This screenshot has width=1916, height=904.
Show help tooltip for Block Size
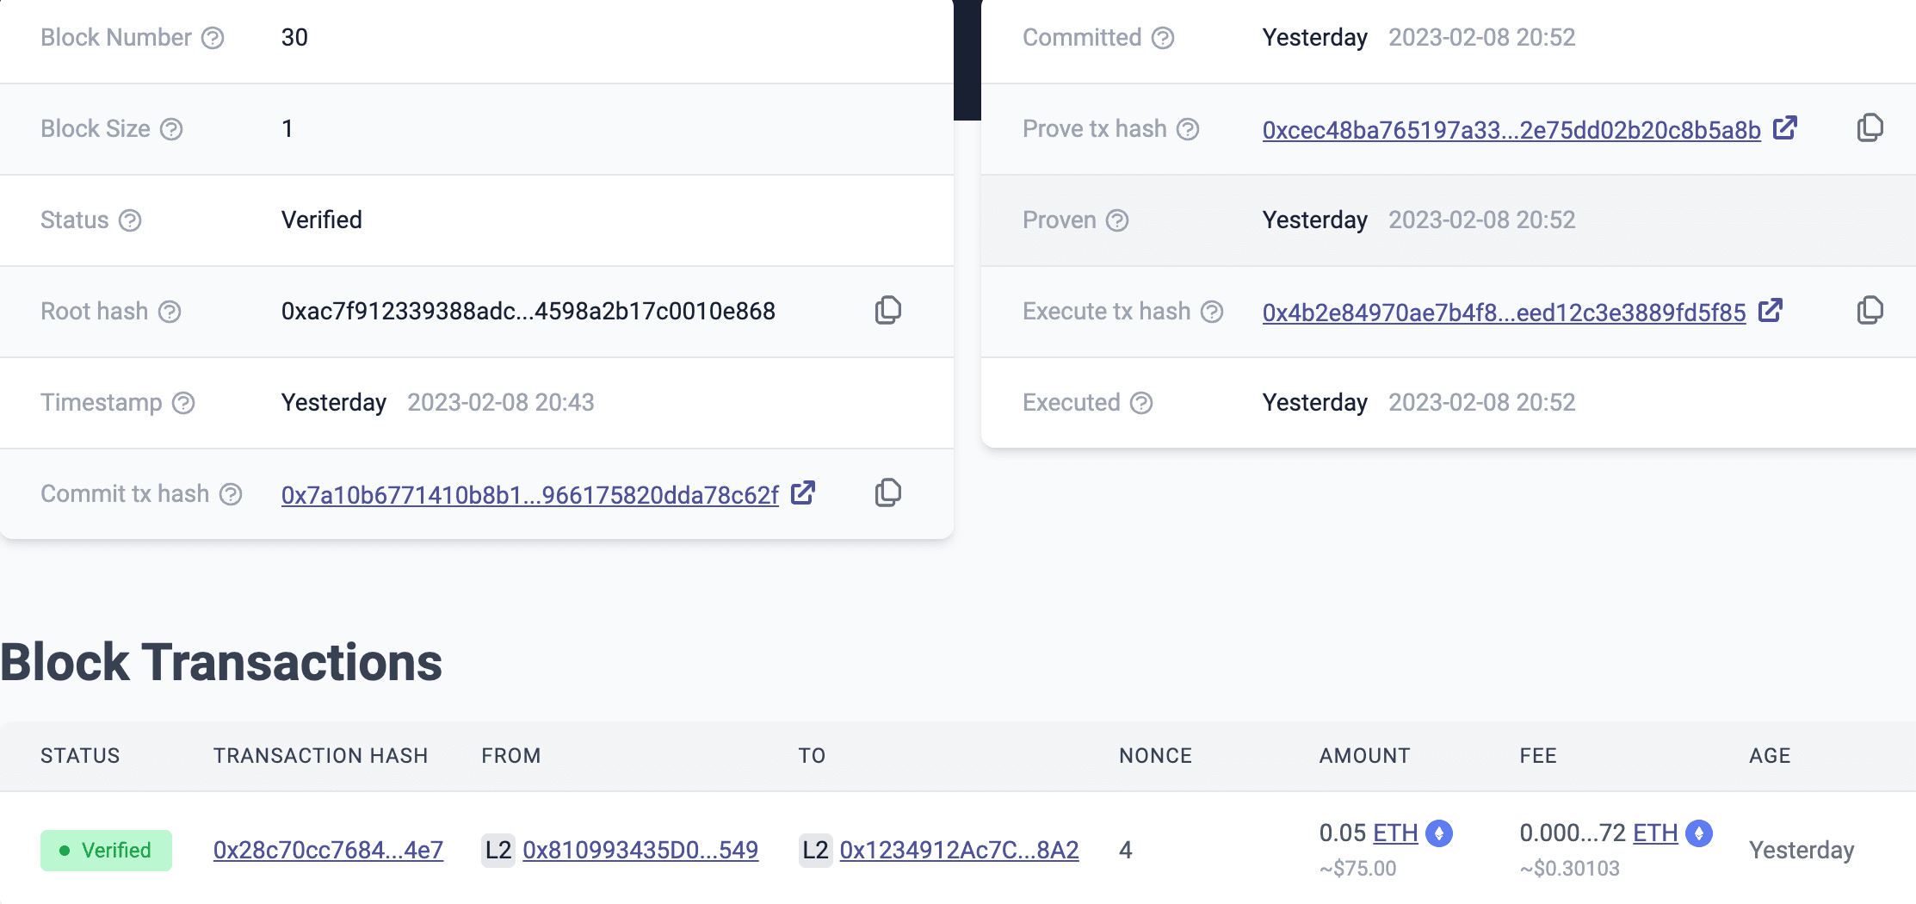(x=172, y=129)
